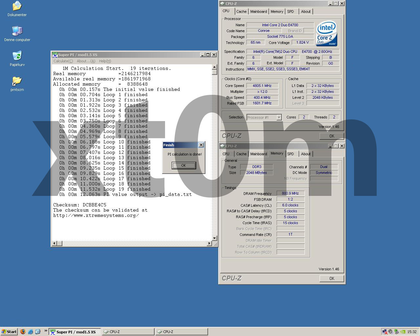Screen dimensions: 420x336
Task: Click the red X network tray icon
Action: tap(384, 332)
